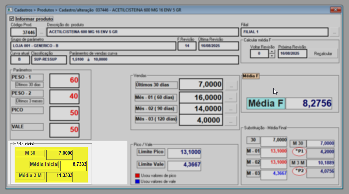Click PESO - 2 value 40
The height and width of the screenshot is (194, 349).
pos(64,96)
